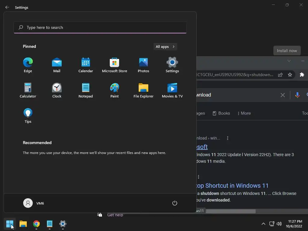Launch Notepad from pinned apps
Screen dimensions: 308x231
pos(86,90)
